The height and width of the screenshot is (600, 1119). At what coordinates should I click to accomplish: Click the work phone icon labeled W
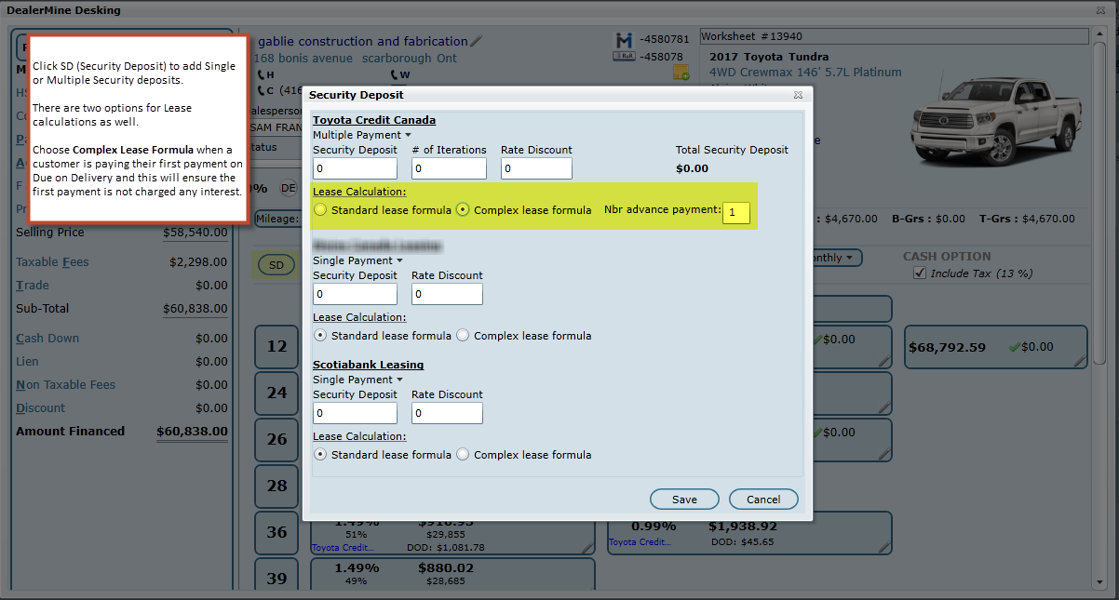click(396, 74)
